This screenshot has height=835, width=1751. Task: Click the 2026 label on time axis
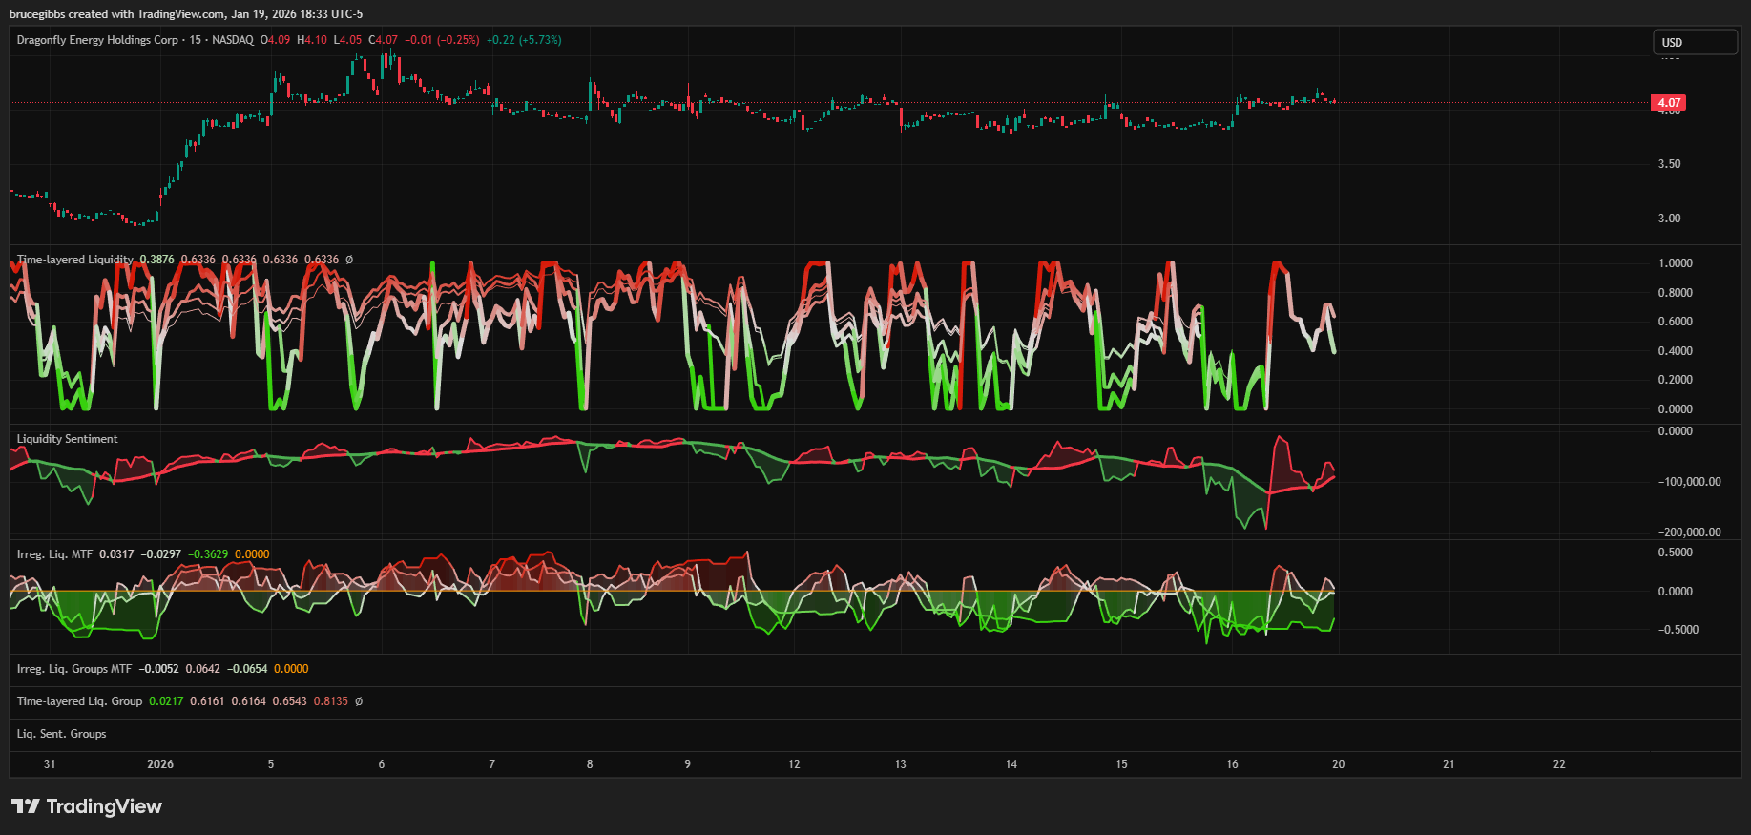[x=160, y=764]
